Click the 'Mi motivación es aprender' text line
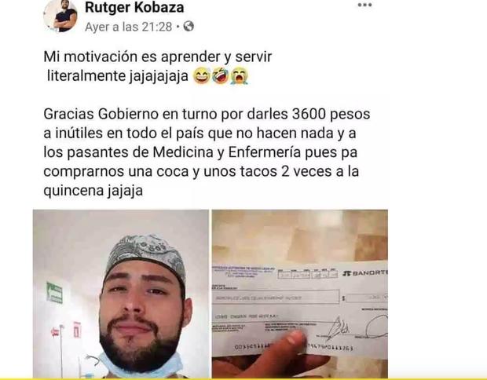This screenshot has width=487, height=380. coord(158,57)
